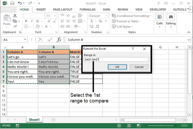Click the Insert Function fx icon
The width and height of the screenshot is (193, 129).
(x=59, y=40)
